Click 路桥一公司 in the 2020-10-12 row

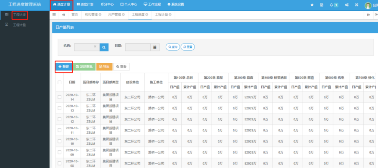coord(156,119)
